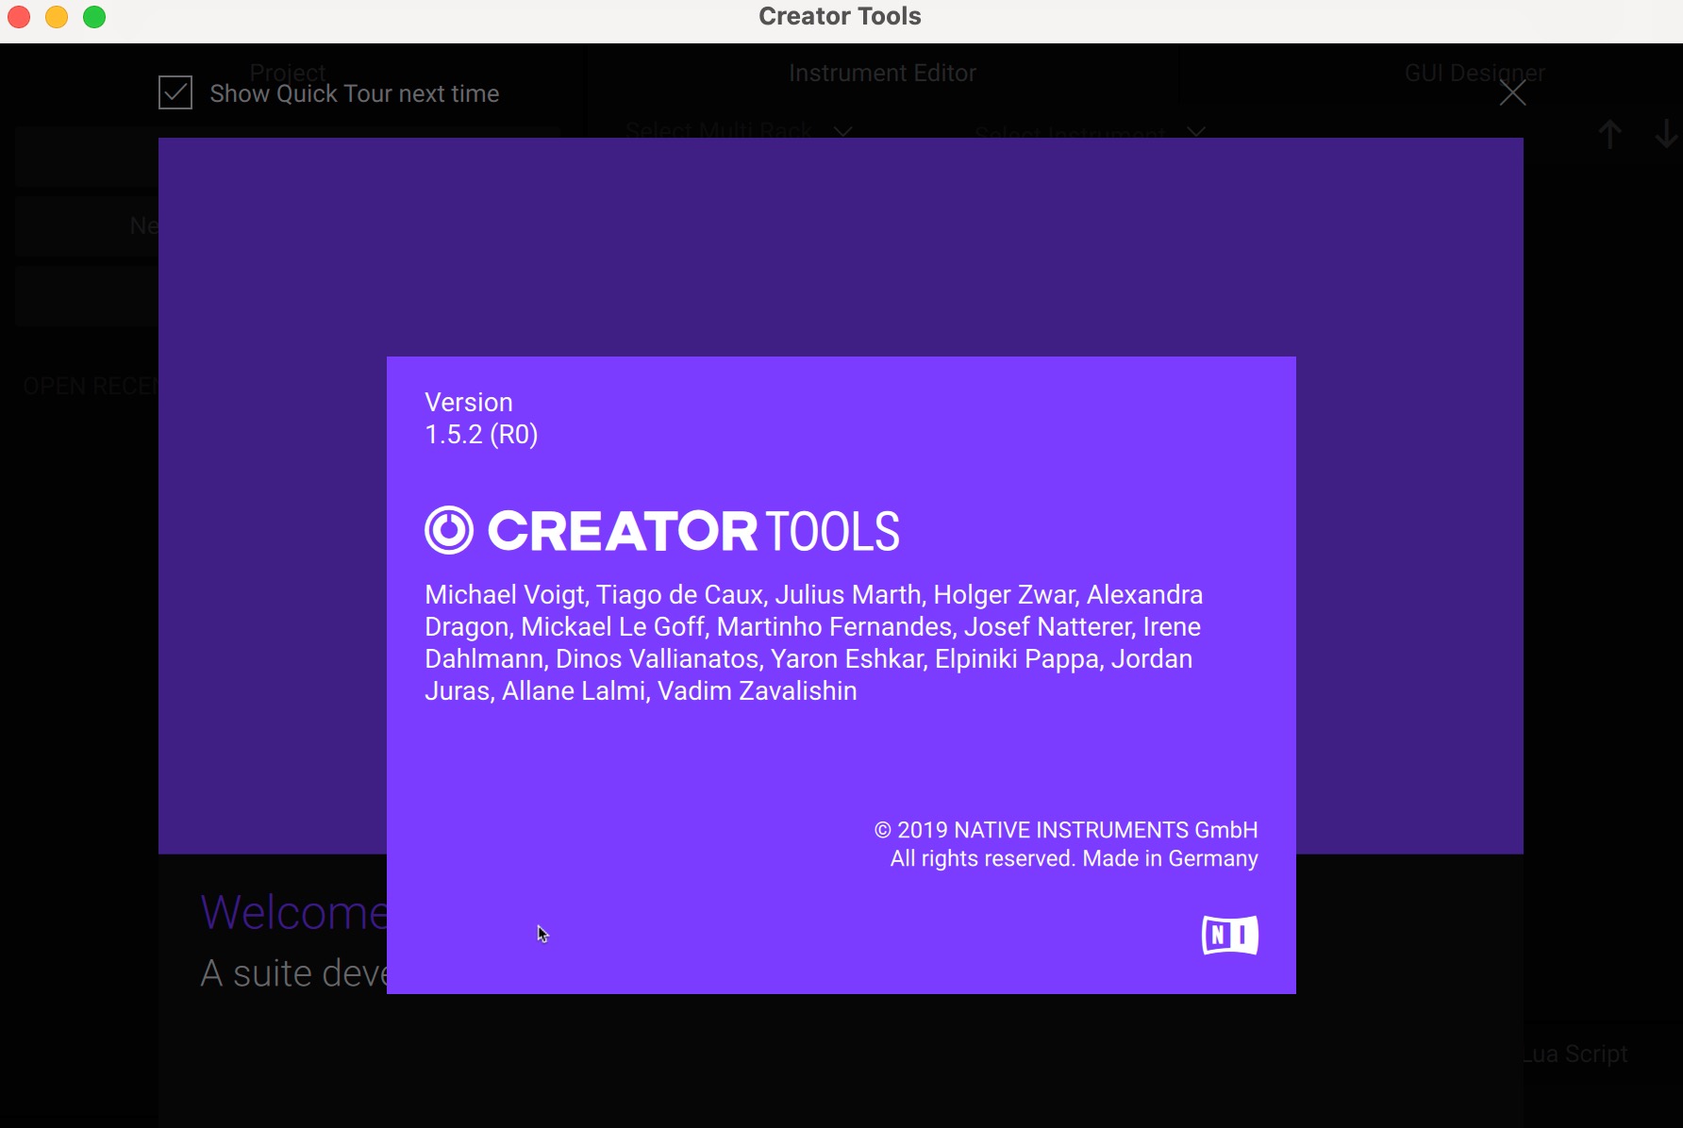Close the Quick Tour overlay with X

pyautogui.click(x=1512, y=93)
